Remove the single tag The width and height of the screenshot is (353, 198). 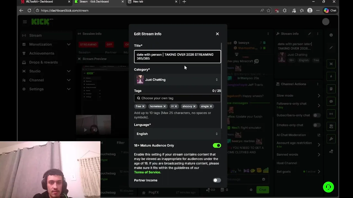point(211,106)
